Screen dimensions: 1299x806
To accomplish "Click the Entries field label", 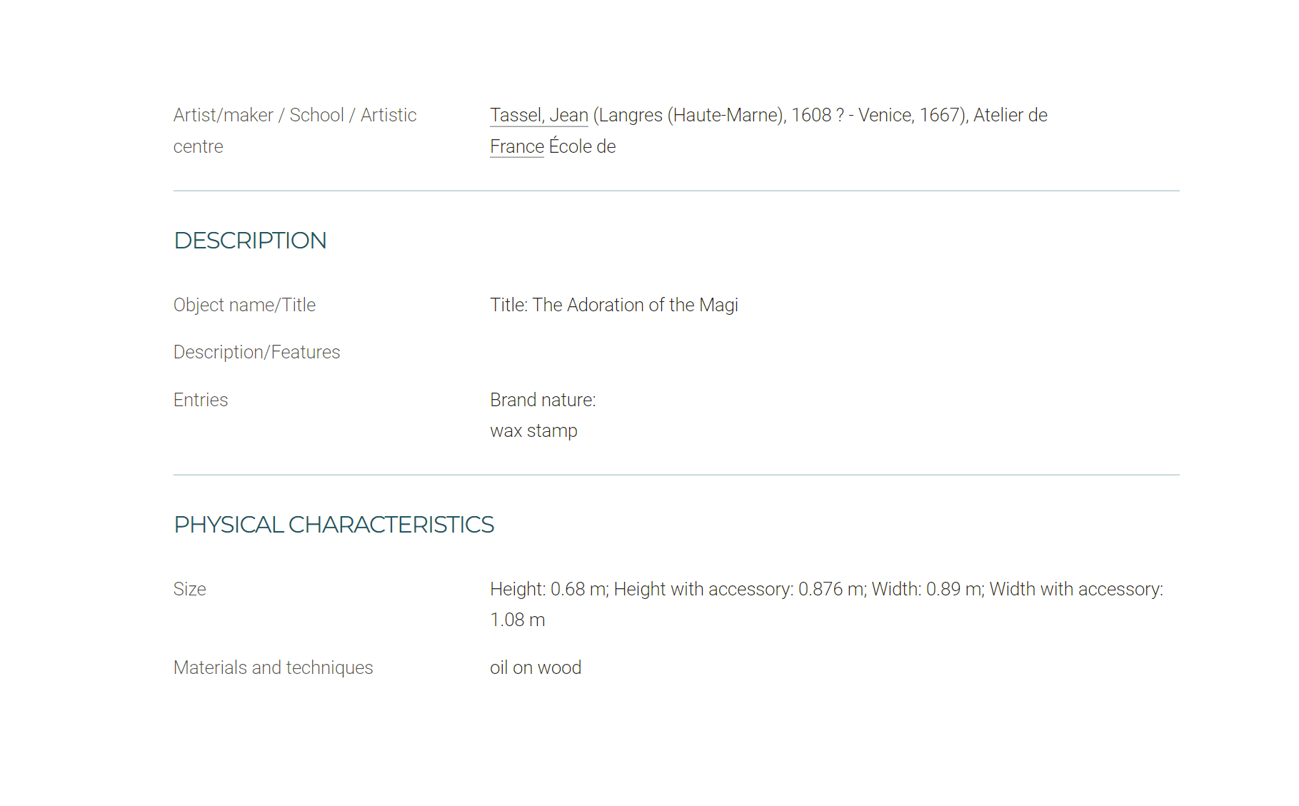I will click(201, 400).
